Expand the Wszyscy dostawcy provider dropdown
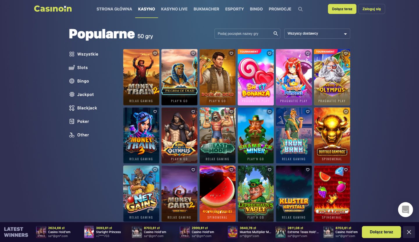 317,33
